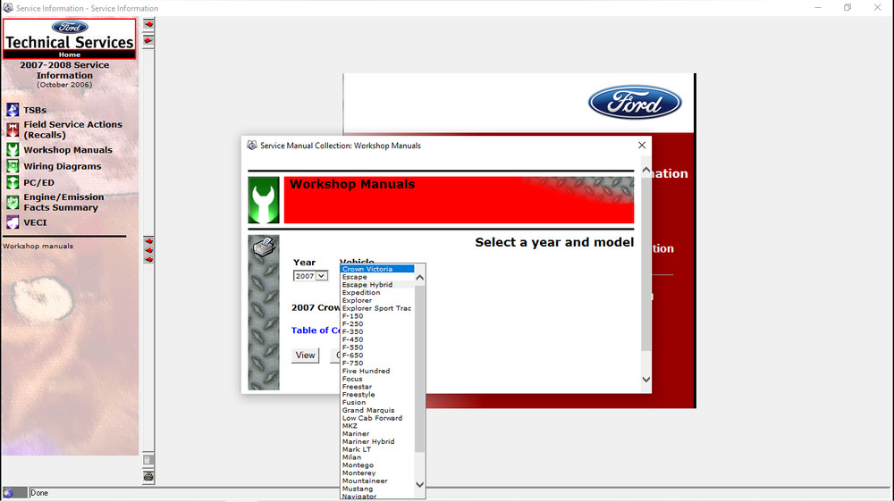This screenshot has width=894, height=502.
Task: Click the Engine/Emission Facts Summary icon
Action: point(13,202)
